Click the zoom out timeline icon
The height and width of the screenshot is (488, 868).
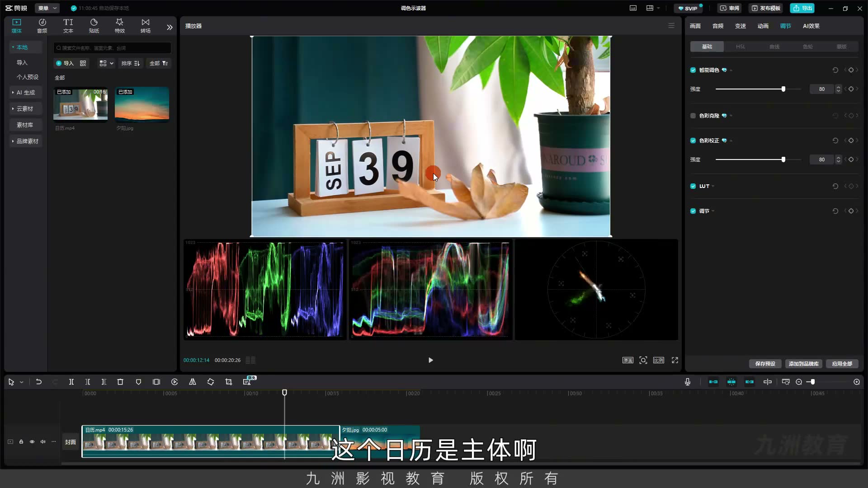[799, 382]
